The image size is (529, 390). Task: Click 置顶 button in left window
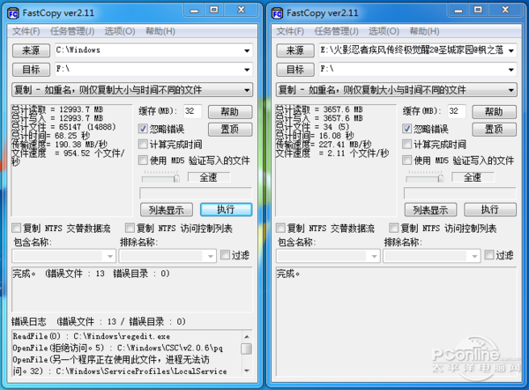230,130
